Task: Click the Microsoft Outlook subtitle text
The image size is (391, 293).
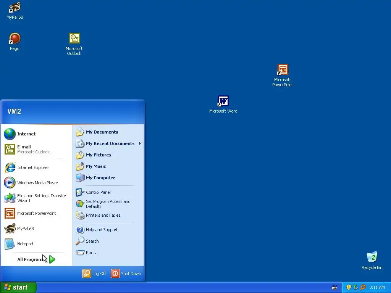Action: click(x=34, y=152)
